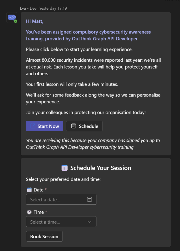Click the "Yesterday 17:19" message timestamp
This screenshot has width=180, height=251.
click(x=53, y=8)
